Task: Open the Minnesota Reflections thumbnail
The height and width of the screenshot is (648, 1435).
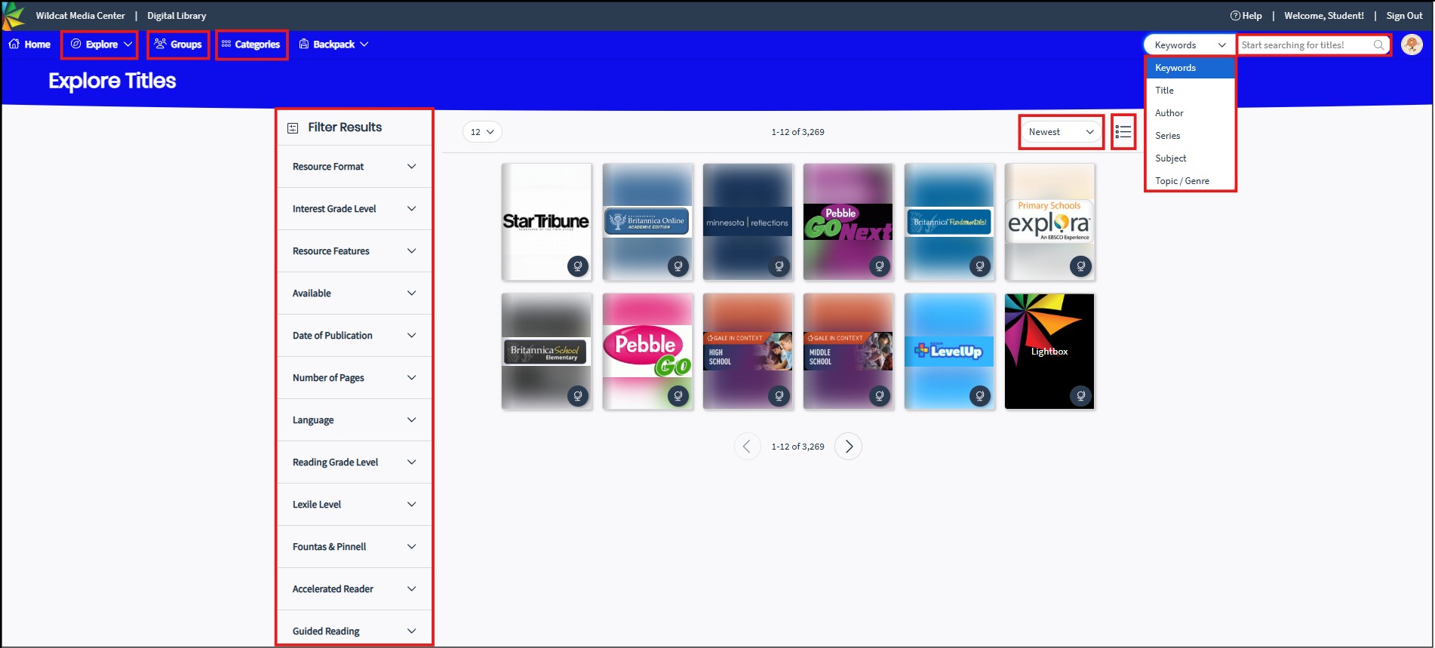Action: coord(748,221)
